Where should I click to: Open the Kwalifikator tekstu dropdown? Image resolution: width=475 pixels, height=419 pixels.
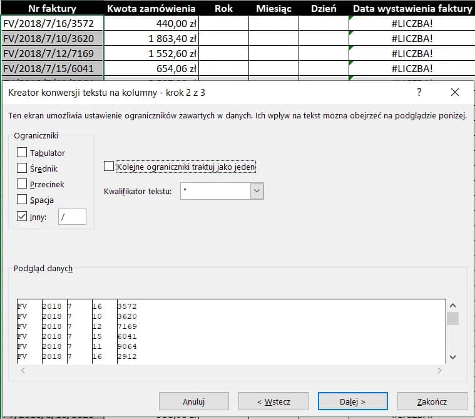[x=257, y=191]
